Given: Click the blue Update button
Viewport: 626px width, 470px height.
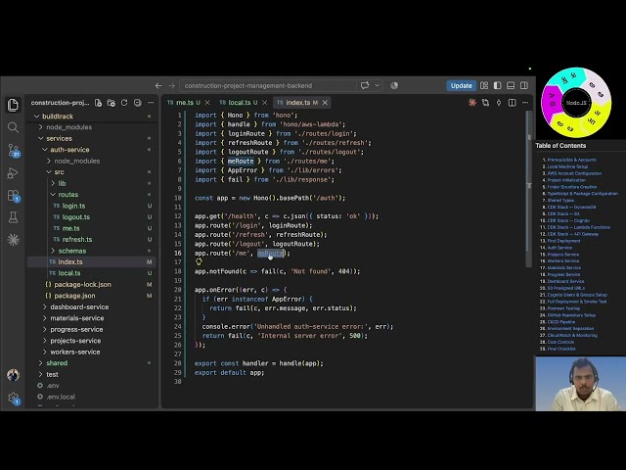Looking at the screenshot, I should (461, 85).
